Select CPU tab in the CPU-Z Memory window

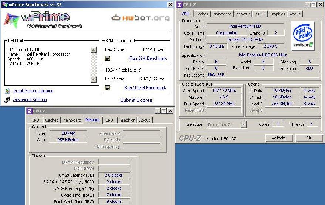[35, 120]
